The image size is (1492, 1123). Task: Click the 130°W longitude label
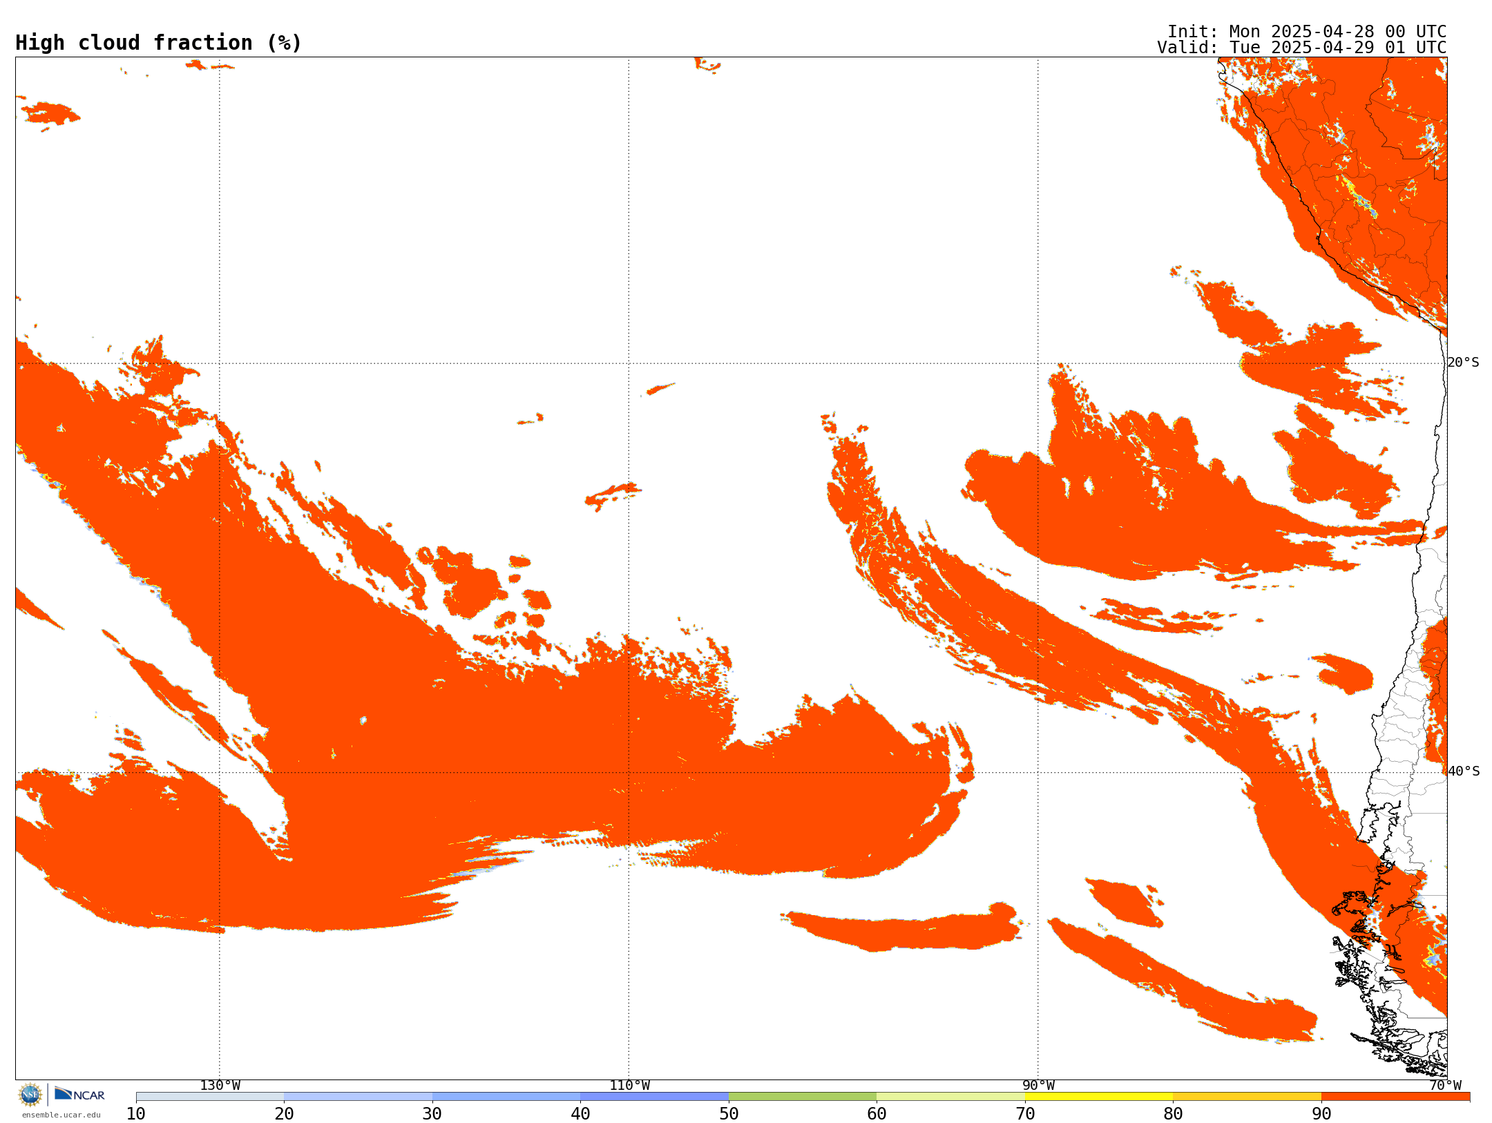pos(220,1086)
